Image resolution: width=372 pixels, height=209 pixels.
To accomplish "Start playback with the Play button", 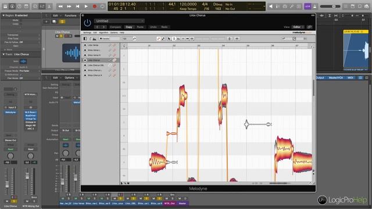I will [x=86, y=6].
